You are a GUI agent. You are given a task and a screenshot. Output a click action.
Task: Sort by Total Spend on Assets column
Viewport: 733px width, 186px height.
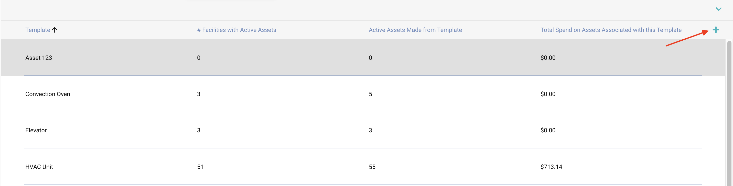tap(611, 30)
